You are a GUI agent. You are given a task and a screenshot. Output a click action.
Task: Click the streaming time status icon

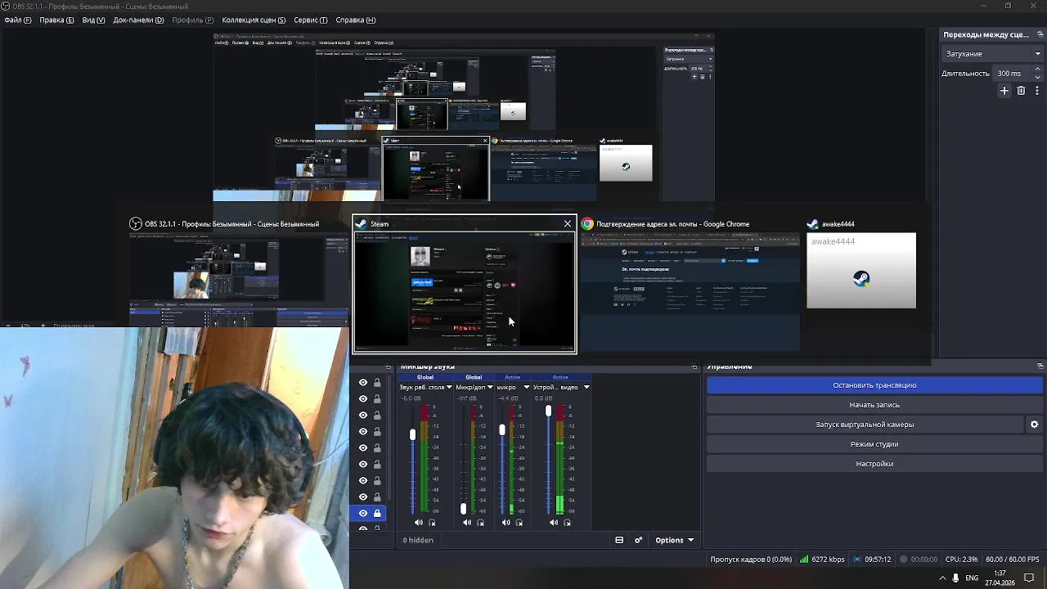tap(857, 560)
